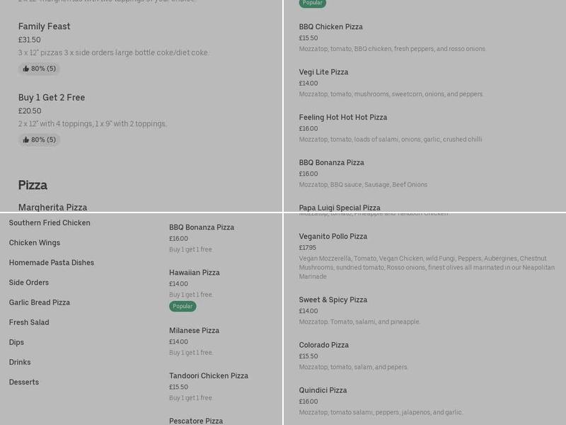Select the Tandoori Chicken Pizza offer

tap(209, 375)
